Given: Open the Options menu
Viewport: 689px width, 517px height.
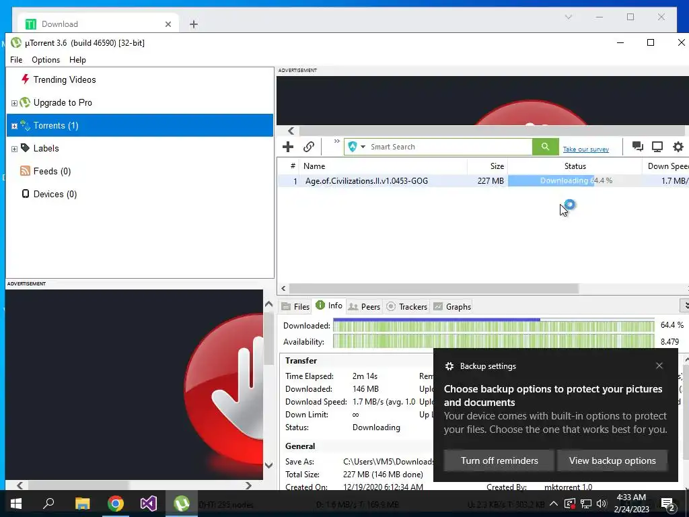Looking at the screenshot, I should [x=46, y=60].
